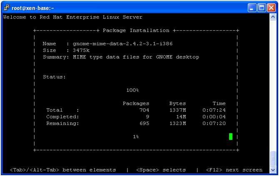Click the PuTTY icon in title bar
279x176 pixels.
(x=6, y=8)
